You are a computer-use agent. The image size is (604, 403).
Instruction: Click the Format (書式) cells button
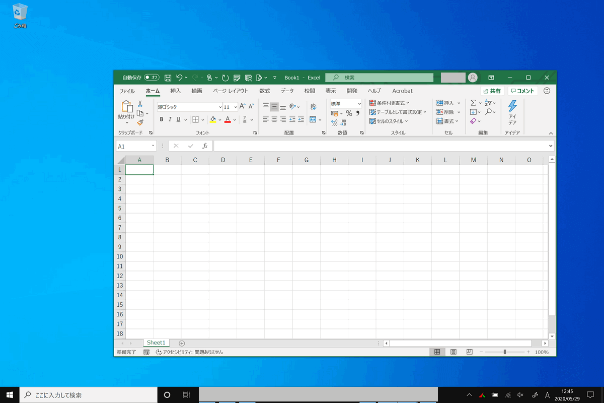click(447, 121)
